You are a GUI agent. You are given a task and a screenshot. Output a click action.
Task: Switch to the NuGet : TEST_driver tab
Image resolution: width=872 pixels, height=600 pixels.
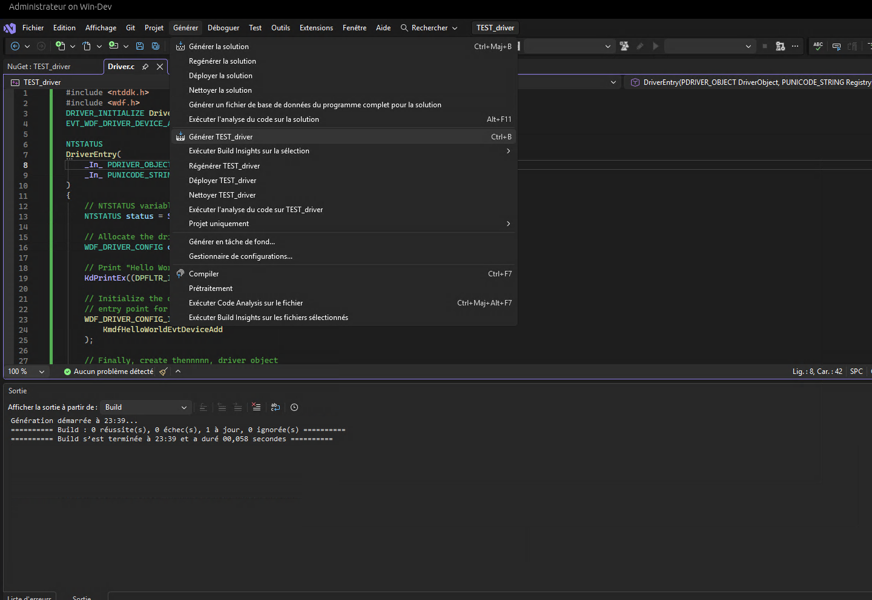point(39,67)
